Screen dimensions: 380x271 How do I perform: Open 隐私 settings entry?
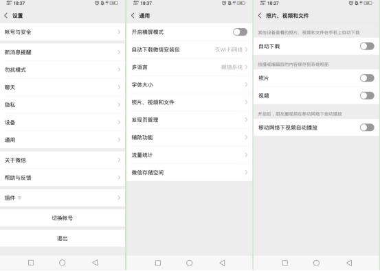pyautogui.click(x=63, y=105)
